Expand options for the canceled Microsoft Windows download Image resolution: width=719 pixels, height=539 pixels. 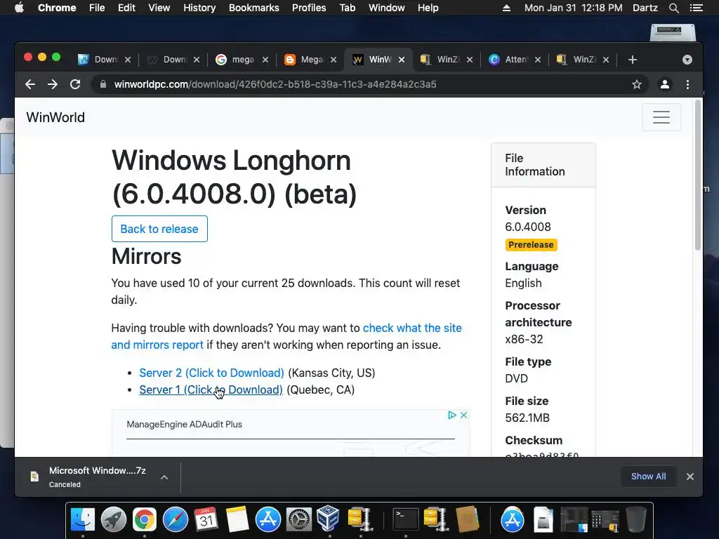(164, 477)
